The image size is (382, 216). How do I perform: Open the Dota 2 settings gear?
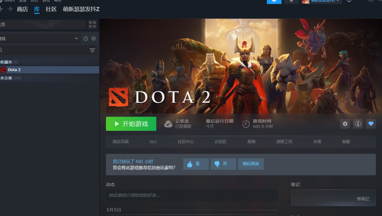345,124
